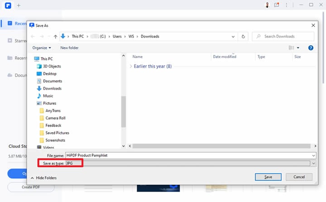Click This PC in address breadcrumb
This screenshot has width=326, height=202.
pos(78,36)
